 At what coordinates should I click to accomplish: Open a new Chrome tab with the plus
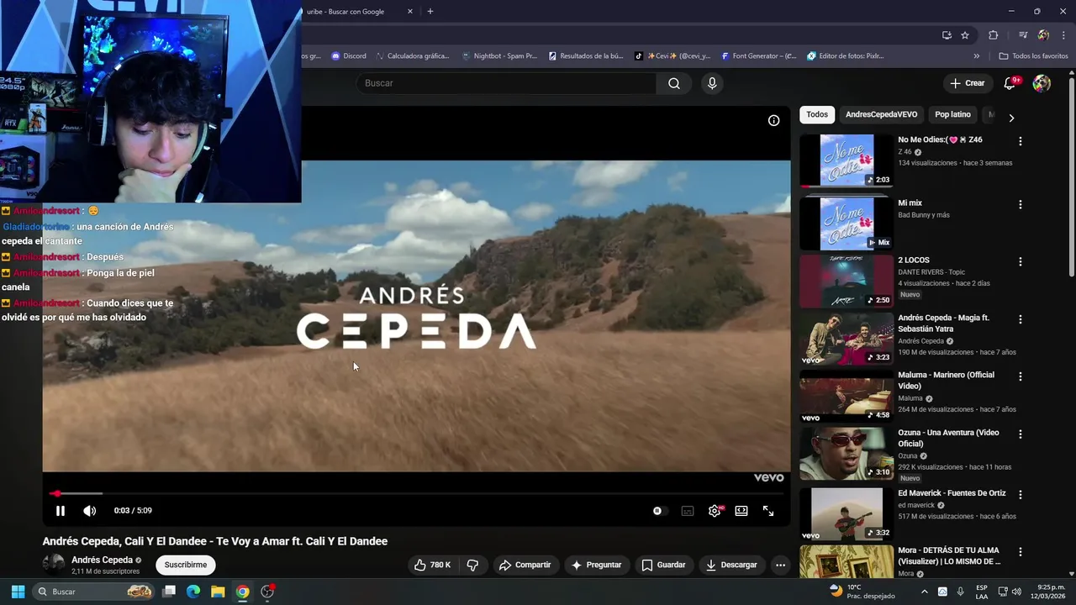pyautogui.click(x=430, y=12)
